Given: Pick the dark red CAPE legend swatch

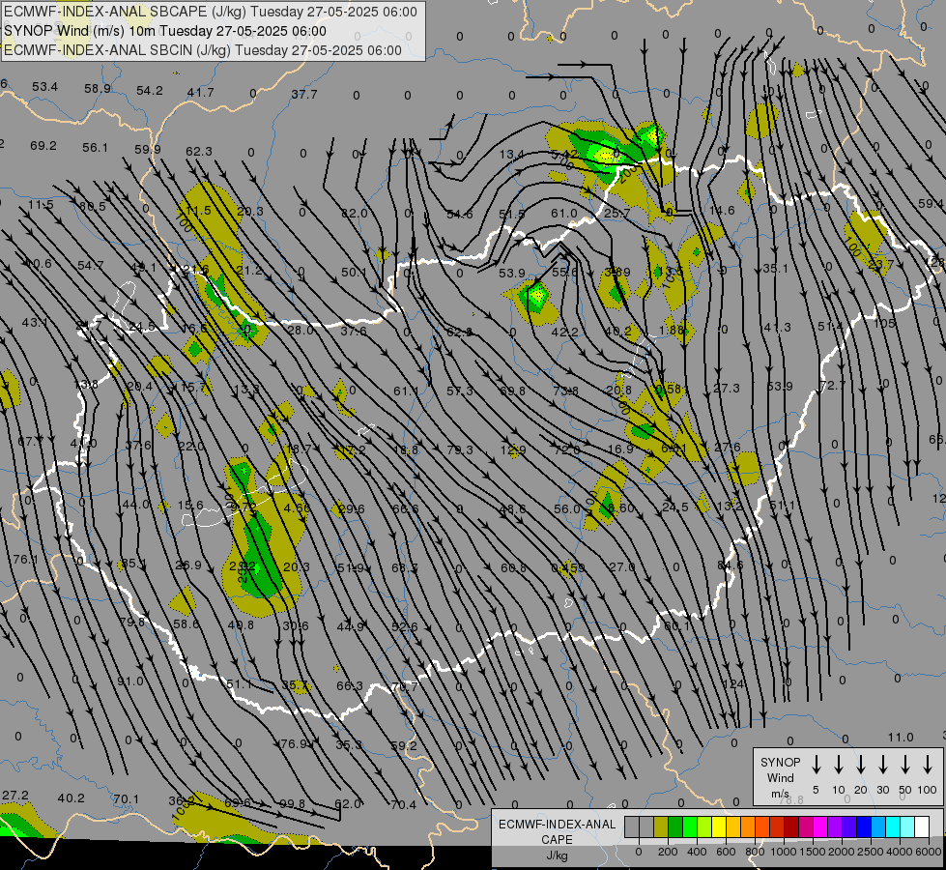Looking at the screenshot, I should [791, 826].
